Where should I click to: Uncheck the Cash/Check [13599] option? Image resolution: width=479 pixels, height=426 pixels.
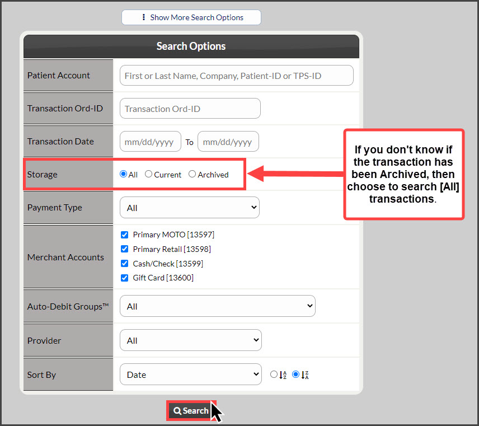pyautogui.click(x=124, y=263)
